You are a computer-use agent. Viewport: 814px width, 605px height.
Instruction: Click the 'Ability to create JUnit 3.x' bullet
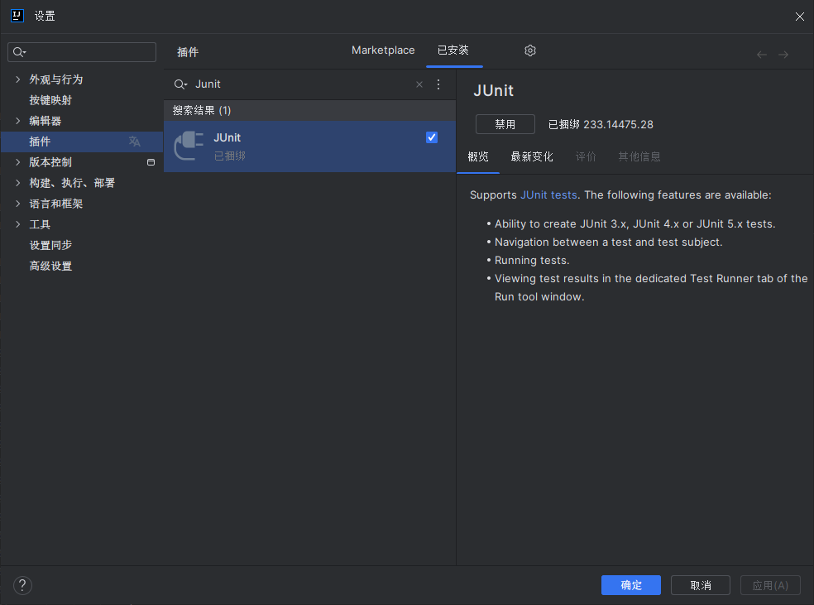pos(634,223)
